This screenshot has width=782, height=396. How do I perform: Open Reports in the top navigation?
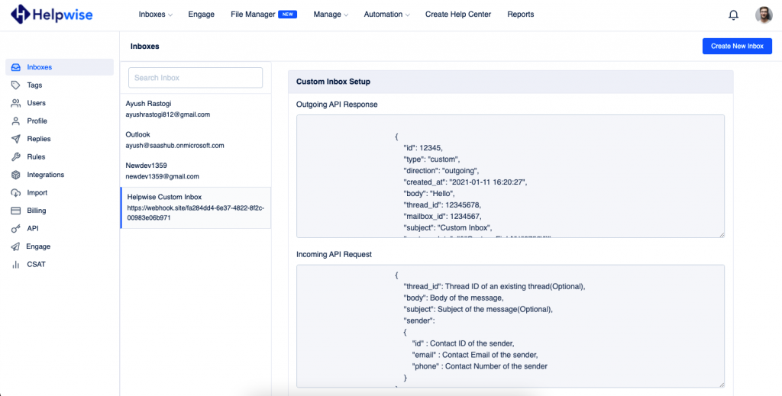(521, 14)
